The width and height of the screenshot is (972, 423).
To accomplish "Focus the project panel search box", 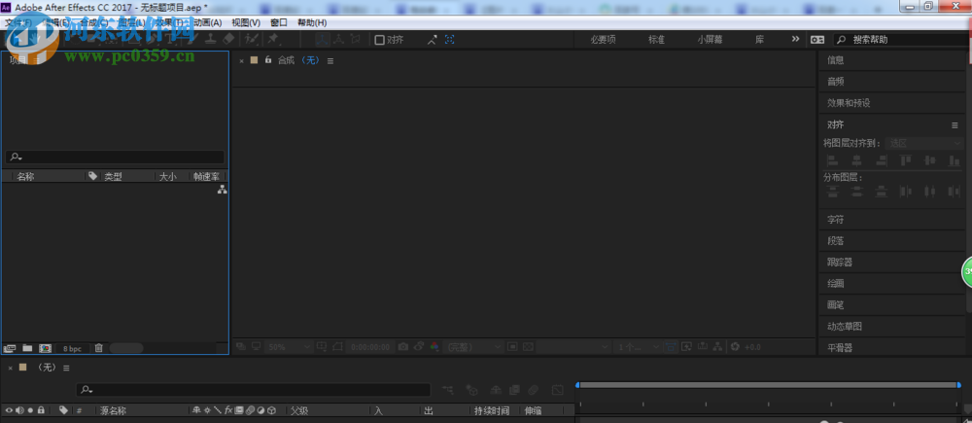I will [x=116, y=158].
